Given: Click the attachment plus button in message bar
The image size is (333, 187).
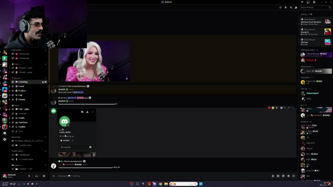Looking at the screenshot, I should (54, 176).
